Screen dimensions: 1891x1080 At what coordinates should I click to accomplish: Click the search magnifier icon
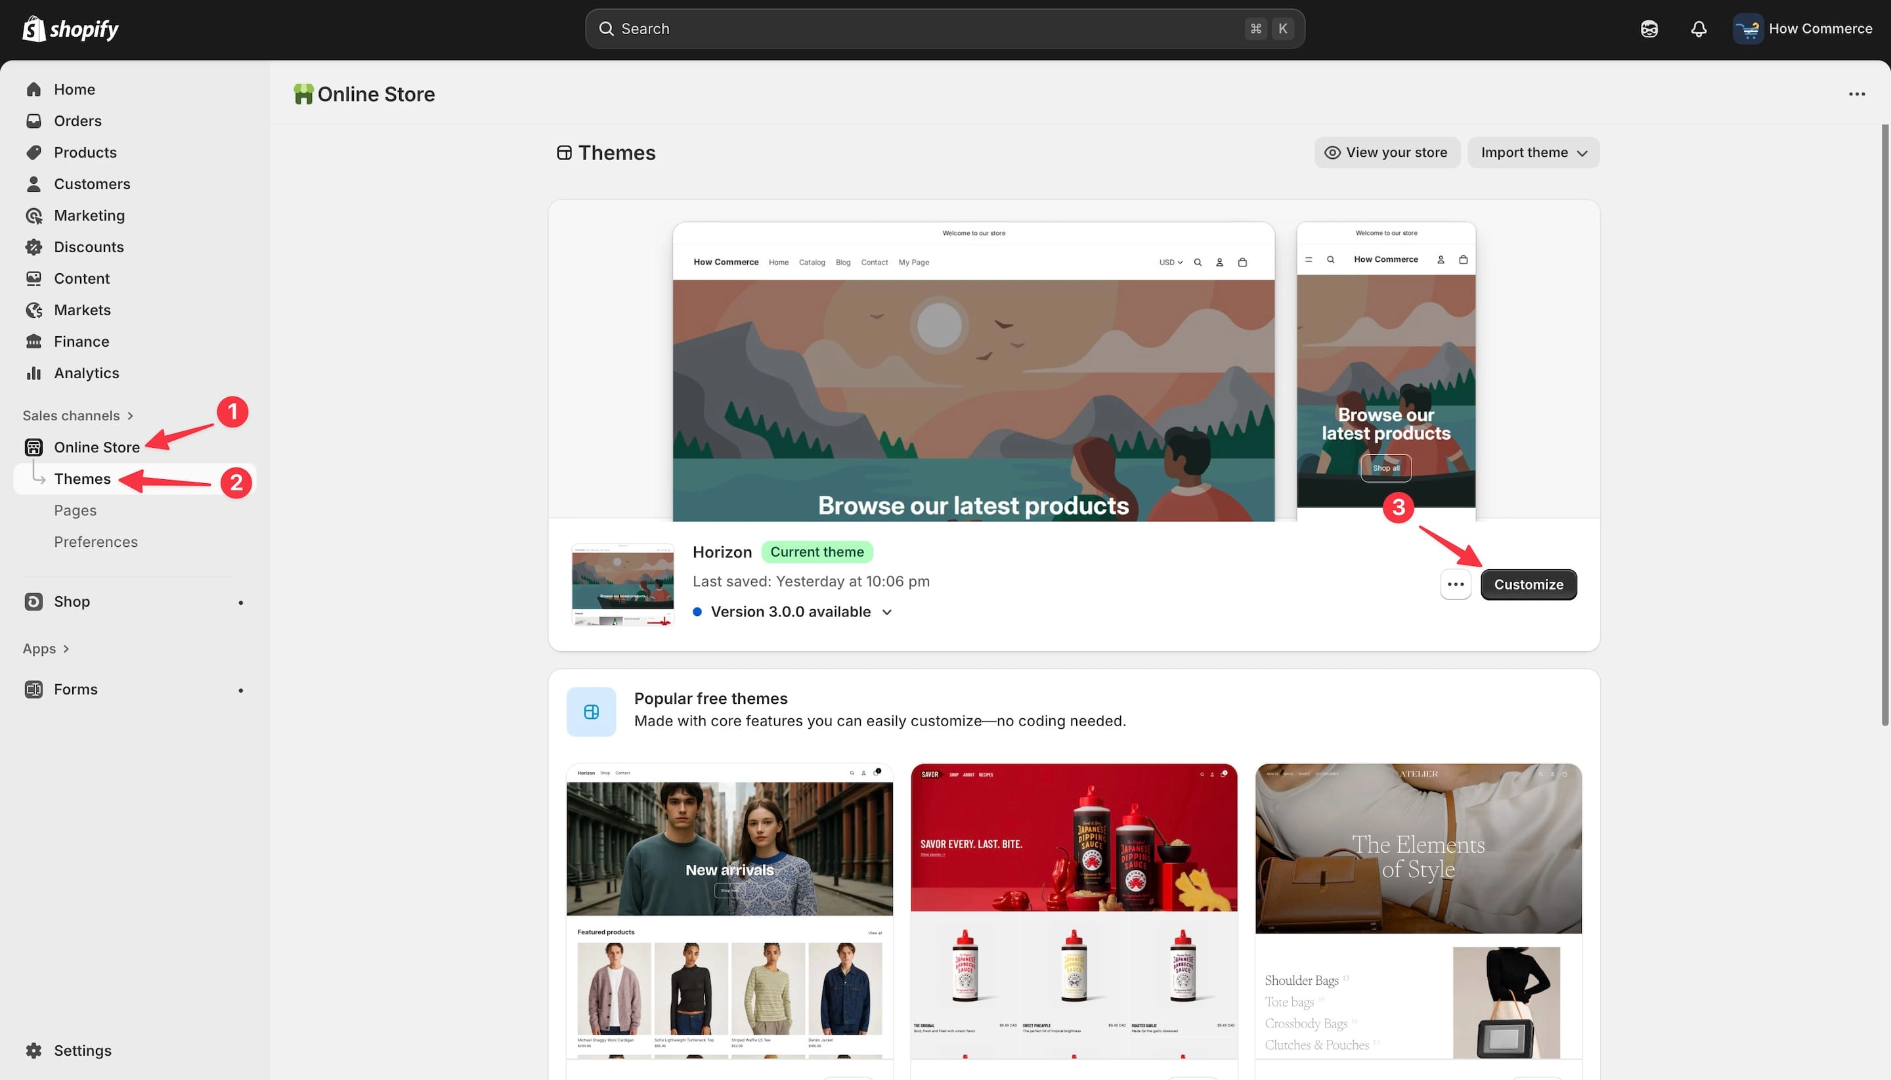[606, 29]
